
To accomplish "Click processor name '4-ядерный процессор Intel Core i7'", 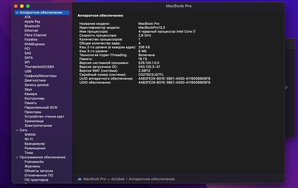I will 167,31.
